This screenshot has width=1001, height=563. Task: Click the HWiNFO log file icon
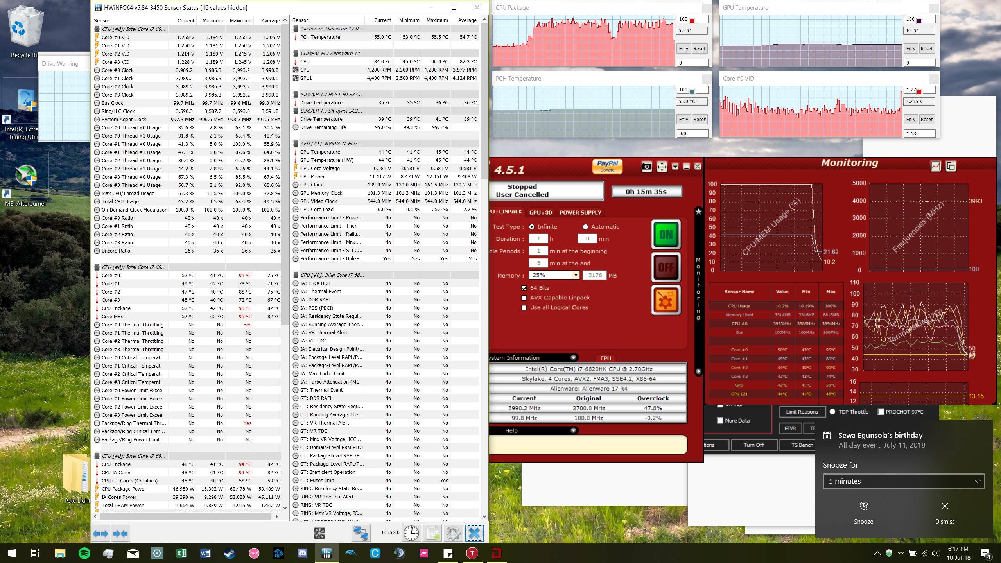click(x=432, y=533)
